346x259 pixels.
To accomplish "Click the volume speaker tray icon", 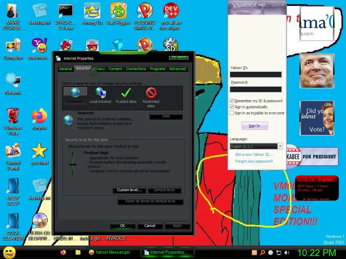I will tap(287, 253).
